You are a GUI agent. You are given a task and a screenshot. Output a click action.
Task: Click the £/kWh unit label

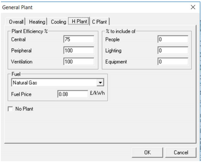[x=97, y=93]
